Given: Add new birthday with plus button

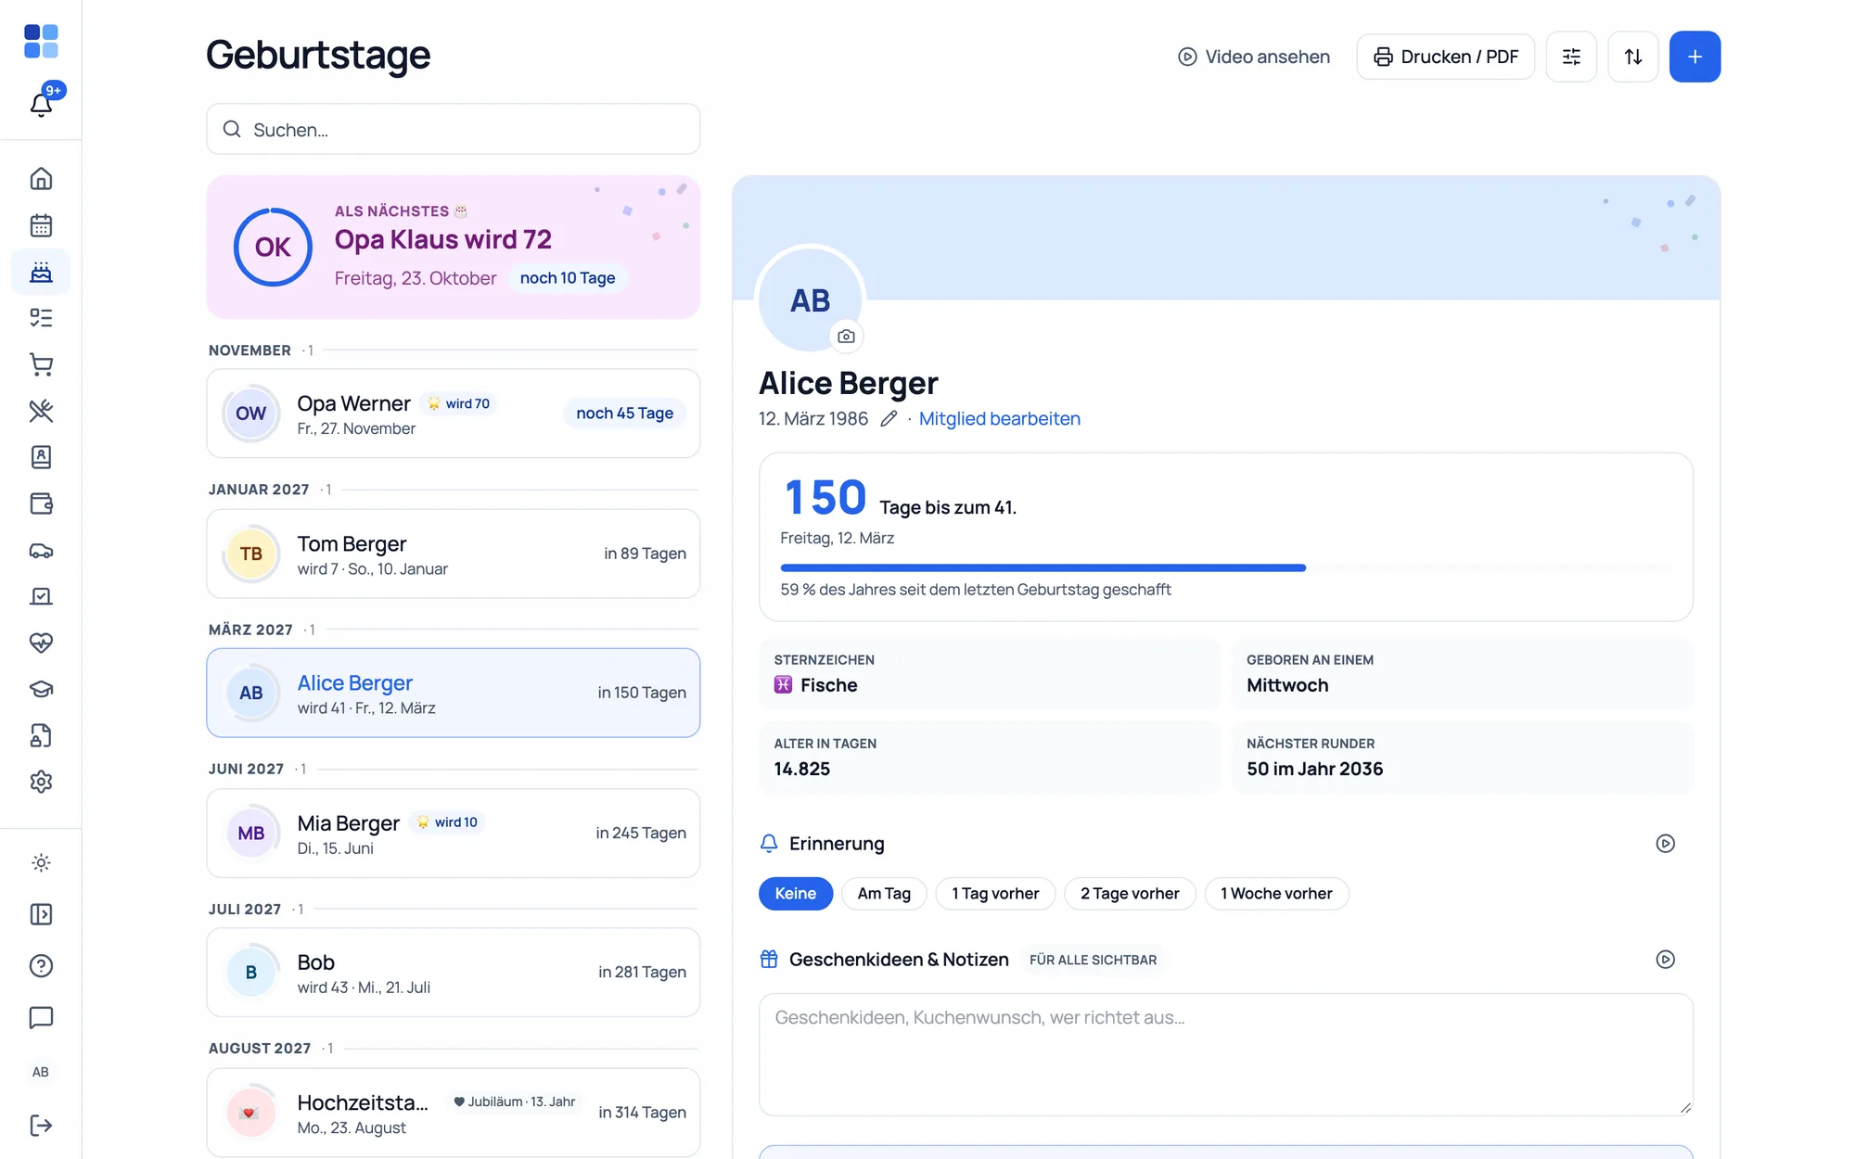Looking at the screenshot, I should (x=1695, y=57).
